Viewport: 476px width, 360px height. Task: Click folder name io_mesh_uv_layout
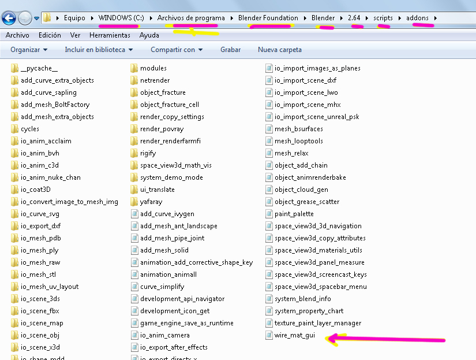[50, 287]
